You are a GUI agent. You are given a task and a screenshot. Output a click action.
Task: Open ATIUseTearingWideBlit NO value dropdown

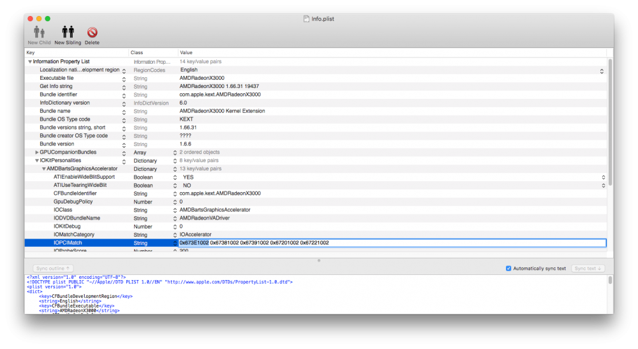click(603, 186)
